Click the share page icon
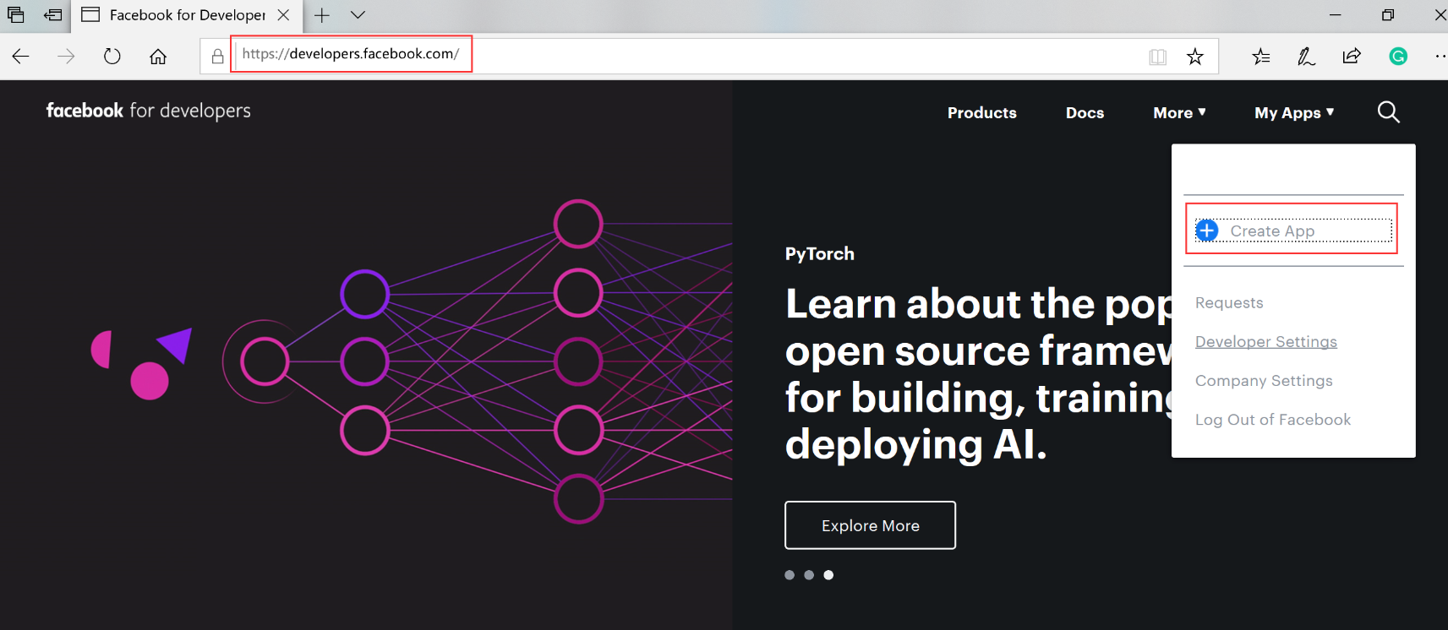Screen dimensions: 1448x630 tap(1352, 57)
